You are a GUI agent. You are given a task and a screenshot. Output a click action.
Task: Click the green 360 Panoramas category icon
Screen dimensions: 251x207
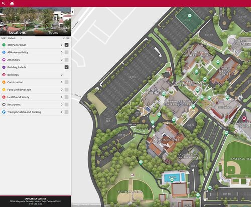(4, 45)
